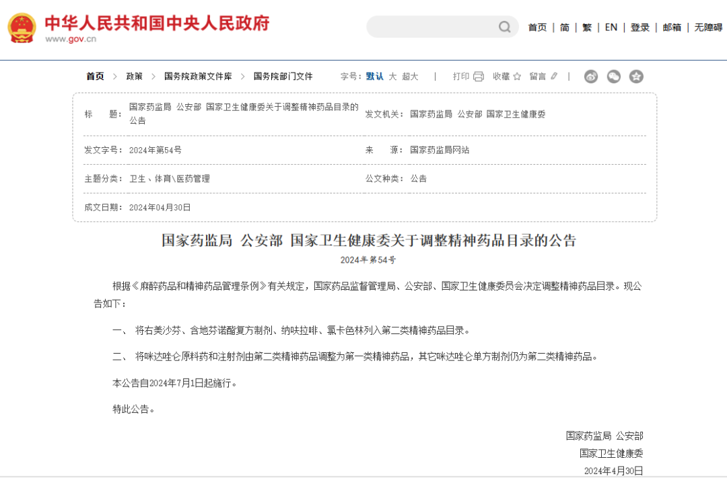Click the favorite star icon beside 收藏

517,77
